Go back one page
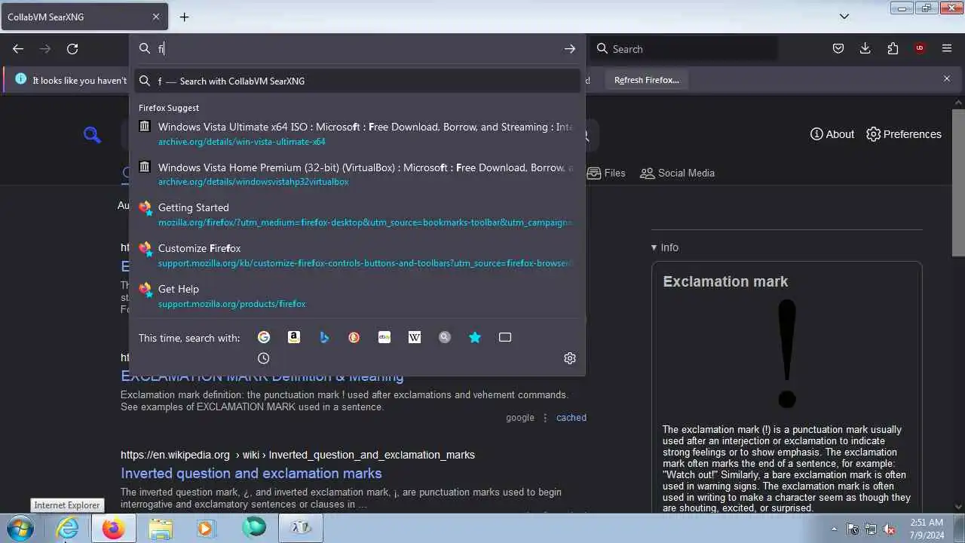Viewport: 965px width, 543px height. pyautogui.click(x=18, y=48)
